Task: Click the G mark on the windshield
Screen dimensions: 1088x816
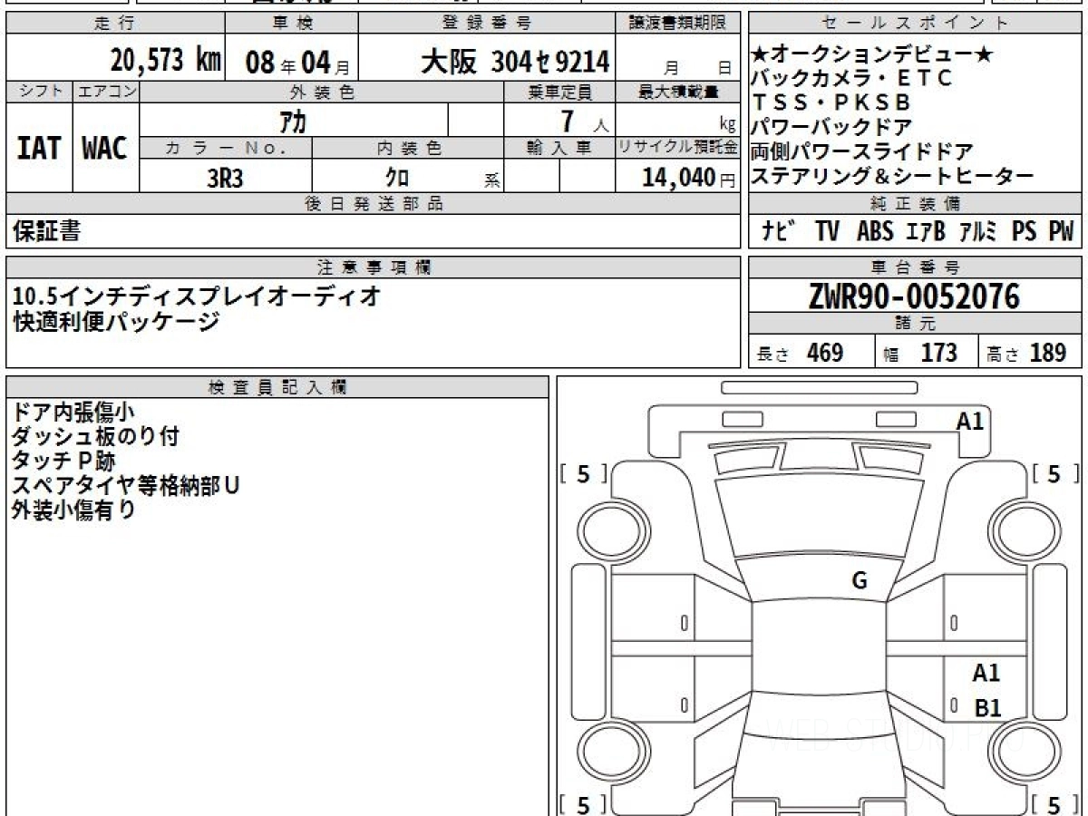Action: (860, 581)
